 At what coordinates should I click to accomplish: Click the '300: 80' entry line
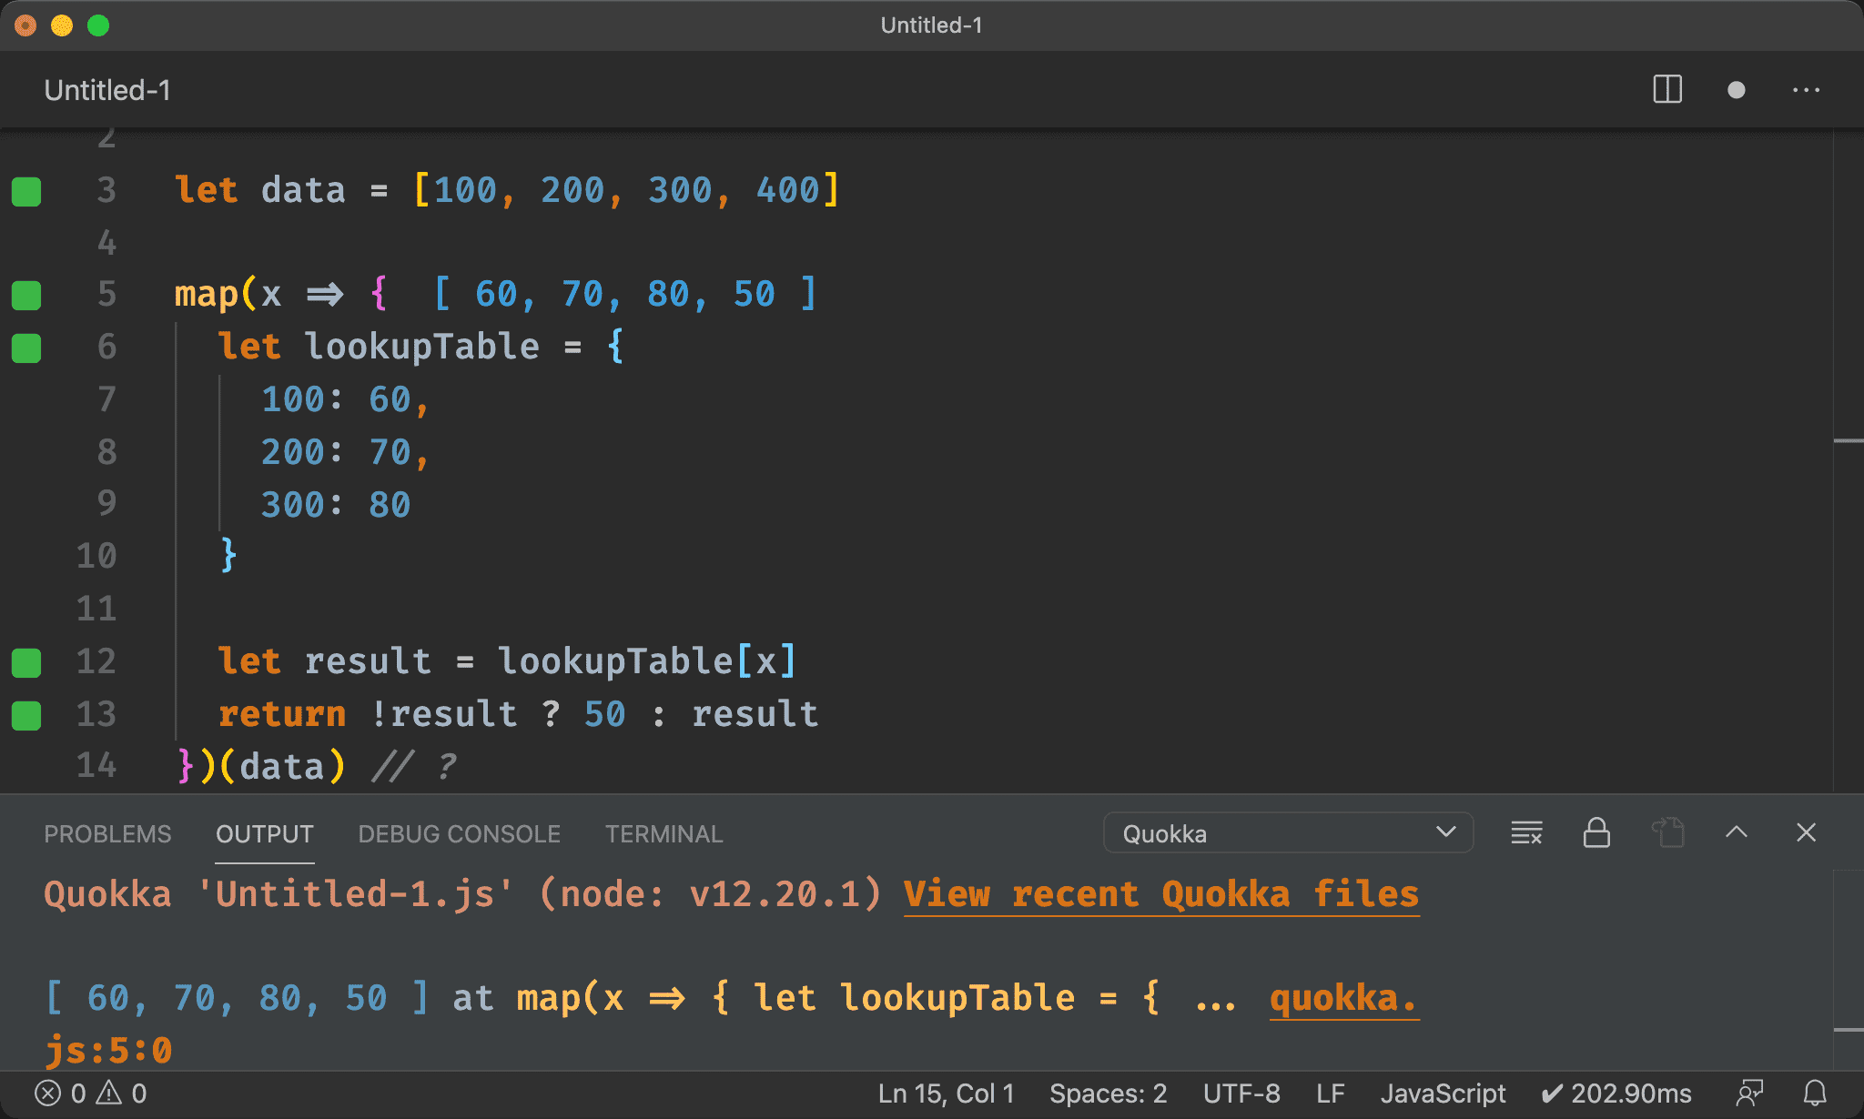[x=336, y=504]
